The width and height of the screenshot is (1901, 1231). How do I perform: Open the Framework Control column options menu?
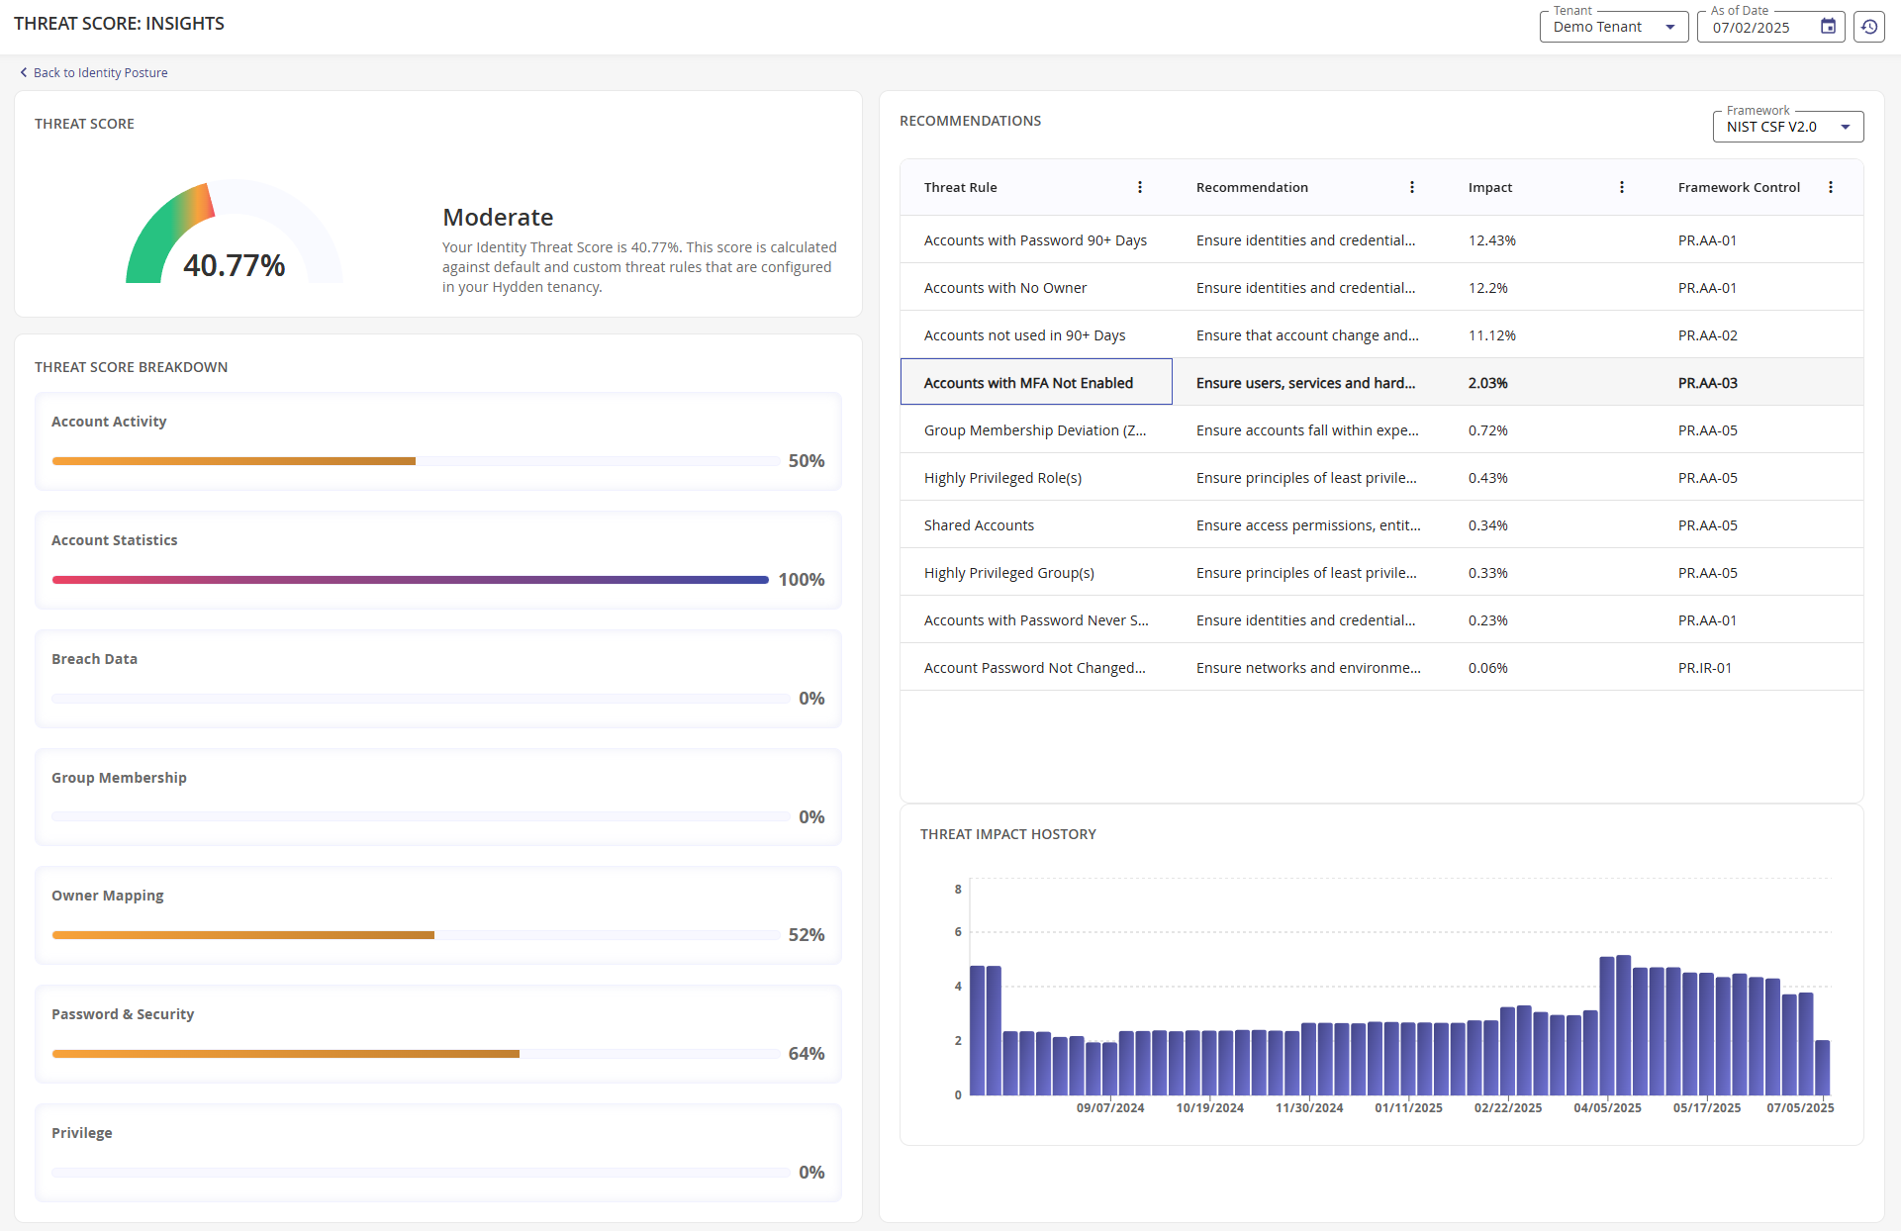click(1831, 187)
